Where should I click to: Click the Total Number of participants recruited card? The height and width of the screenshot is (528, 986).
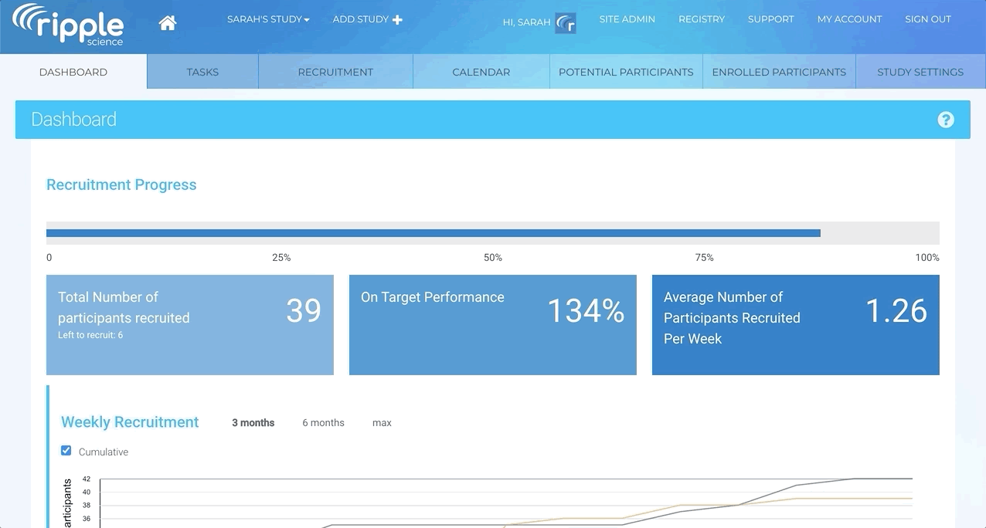pyautogui.click(x=190, y=325)
